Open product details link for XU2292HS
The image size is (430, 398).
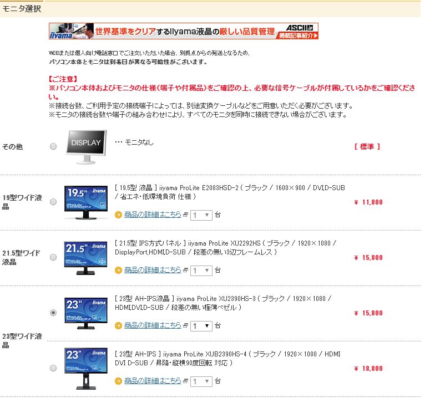[x=153, y=270]
